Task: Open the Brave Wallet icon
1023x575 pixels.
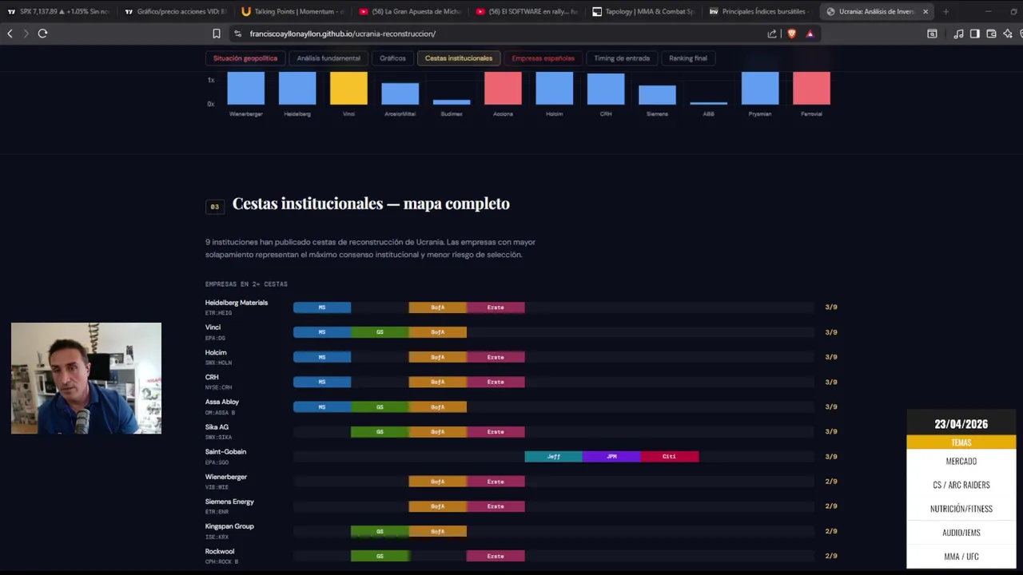Action: tap(991, 34)
